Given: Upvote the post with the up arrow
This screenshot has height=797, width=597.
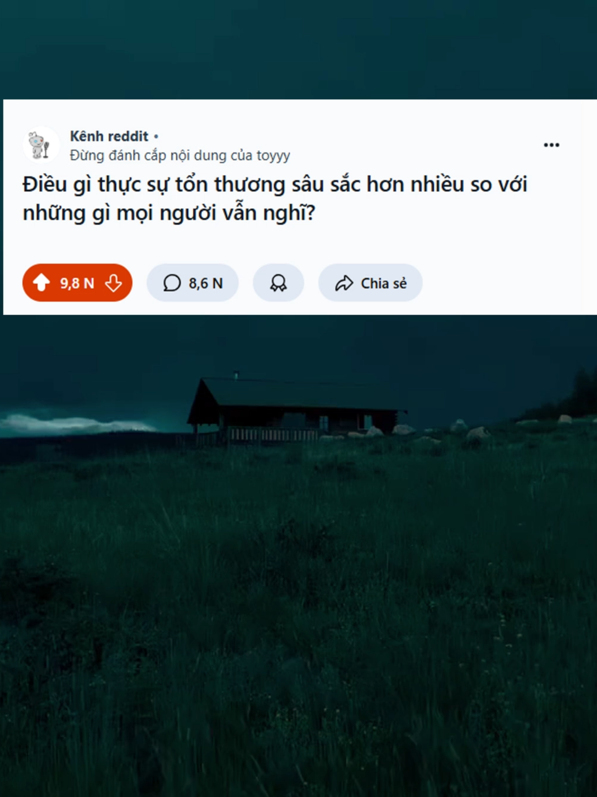Looking at the screenshot, I should point(41,283).
